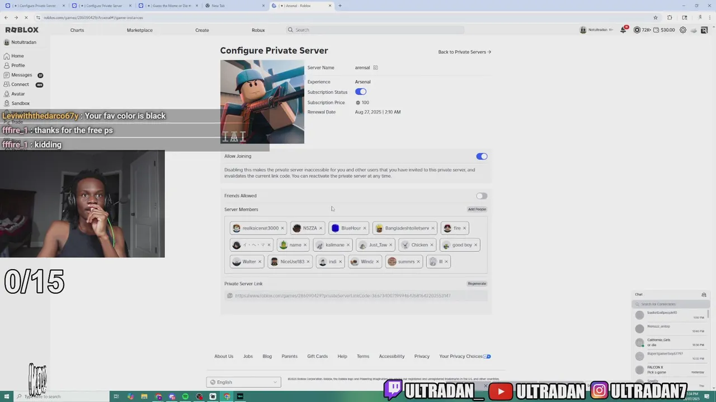Screen dimensions: 716x402
Task: Toggle the Subscription Status switch
Action: click(361, 92)
